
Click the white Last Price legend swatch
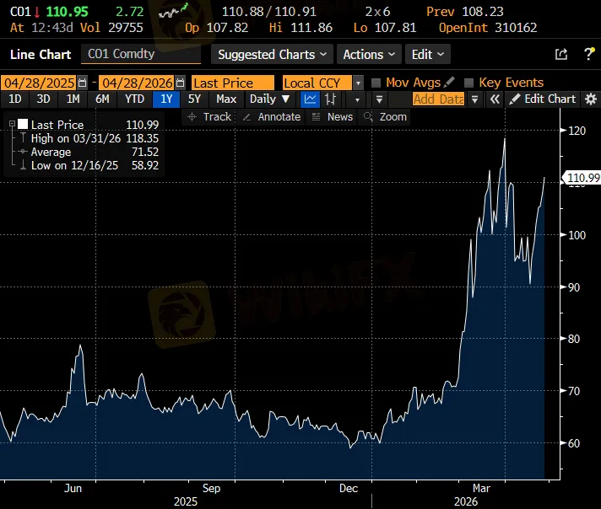click(22, 125)
